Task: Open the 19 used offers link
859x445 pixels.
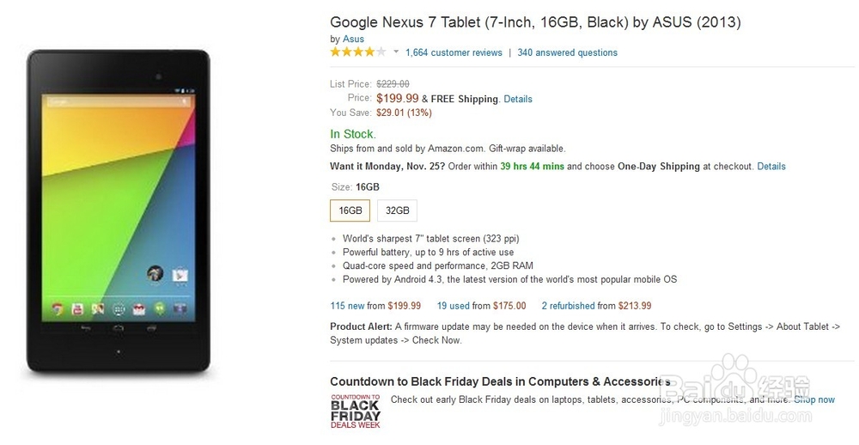Action: (x=453, y=305)
